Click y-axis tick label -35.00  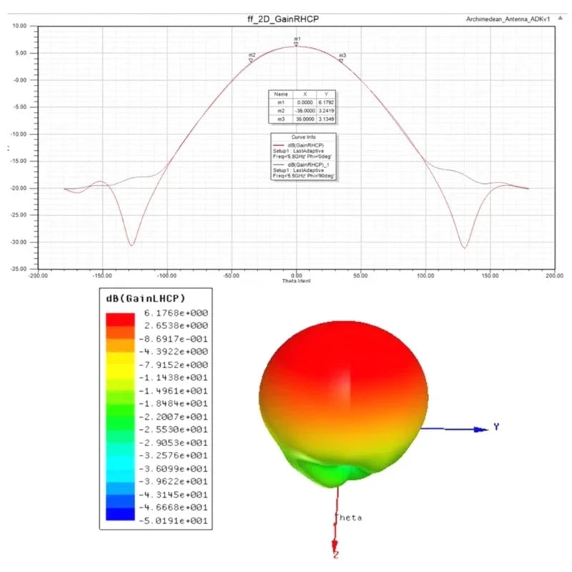pos(19,269)
